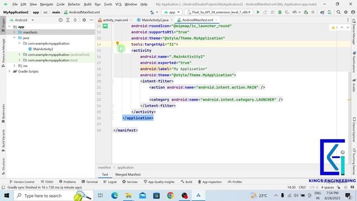Open Running Devices on right strip
The width and height of the screenshot is (357, 201).
354,161
